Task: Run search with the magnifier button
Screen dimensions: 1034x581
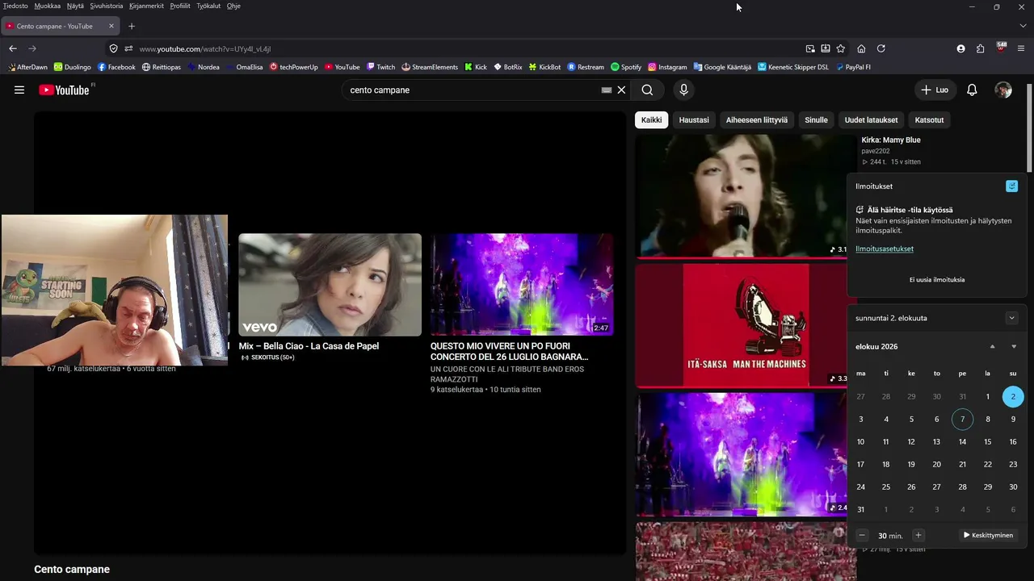Action: 647,90
